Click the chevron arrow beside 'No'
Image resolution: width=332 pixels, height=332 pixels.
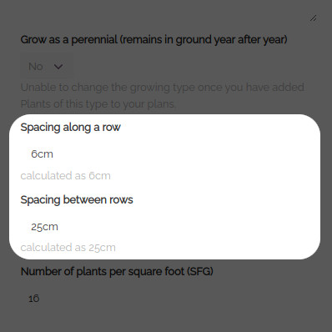(x=58, y=67)
